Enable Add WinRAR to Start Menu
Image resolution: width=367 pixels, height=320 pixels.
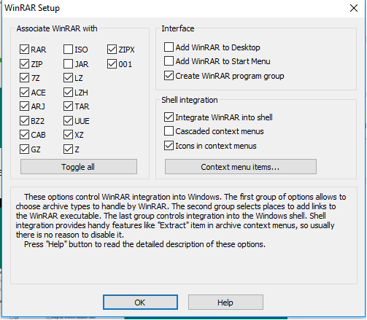click(169, 61)
